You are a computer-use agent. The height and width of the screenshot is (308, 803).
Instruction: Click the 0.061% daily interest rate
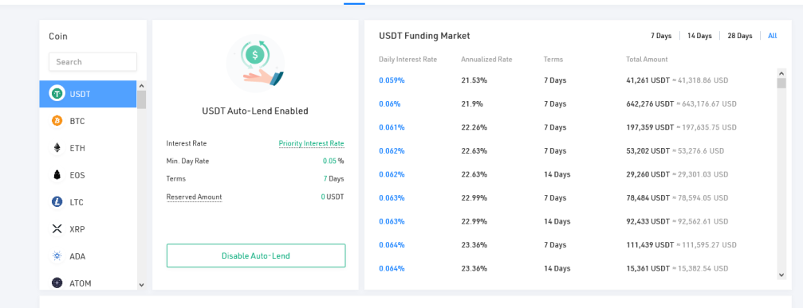(392, 127)
